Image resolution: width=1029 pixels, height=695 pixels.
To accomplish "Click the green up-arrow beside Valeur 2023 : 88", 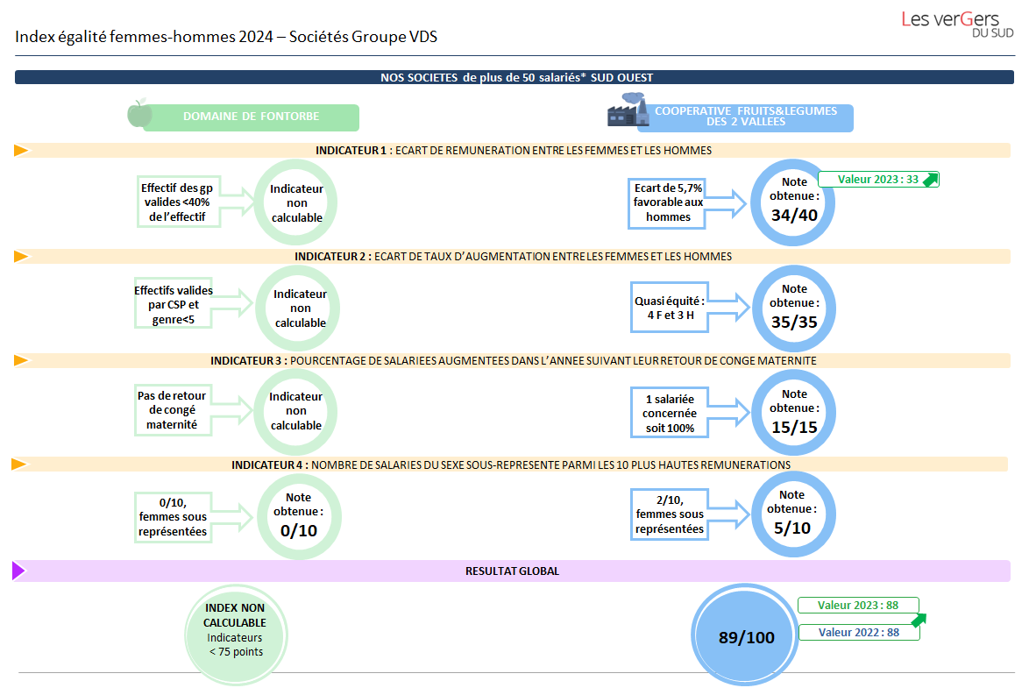I will (x=919, y=620).
